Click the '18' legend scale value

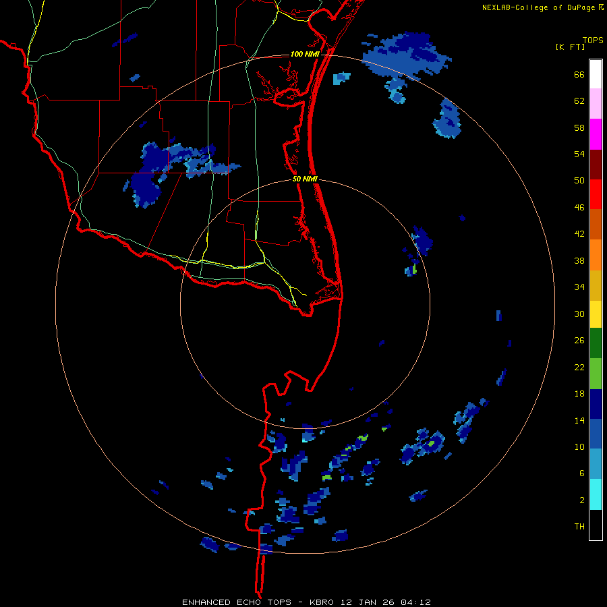(x=579, y=394)
